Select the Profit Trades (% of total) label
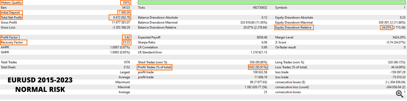 [x=155, y=67]
